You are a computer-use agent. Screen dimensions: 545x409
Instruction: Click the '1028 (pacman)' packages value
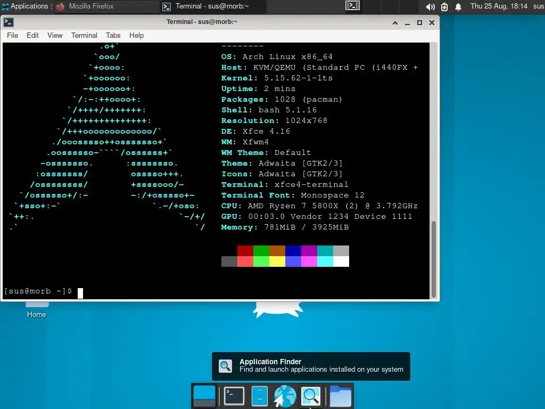(x=308, y=100)
